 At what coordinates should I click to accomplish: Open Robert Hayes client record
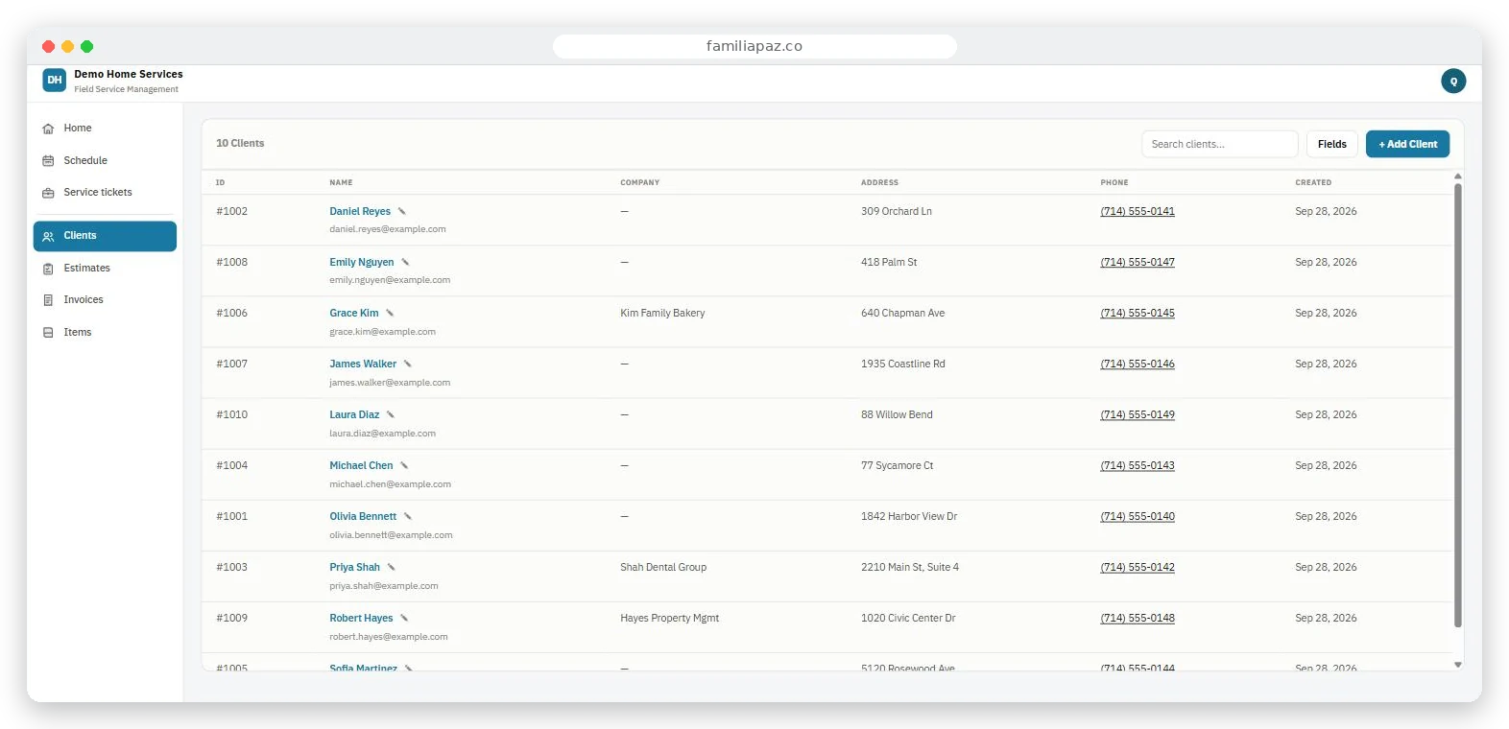pyautogui.click(x=361, y=618)
